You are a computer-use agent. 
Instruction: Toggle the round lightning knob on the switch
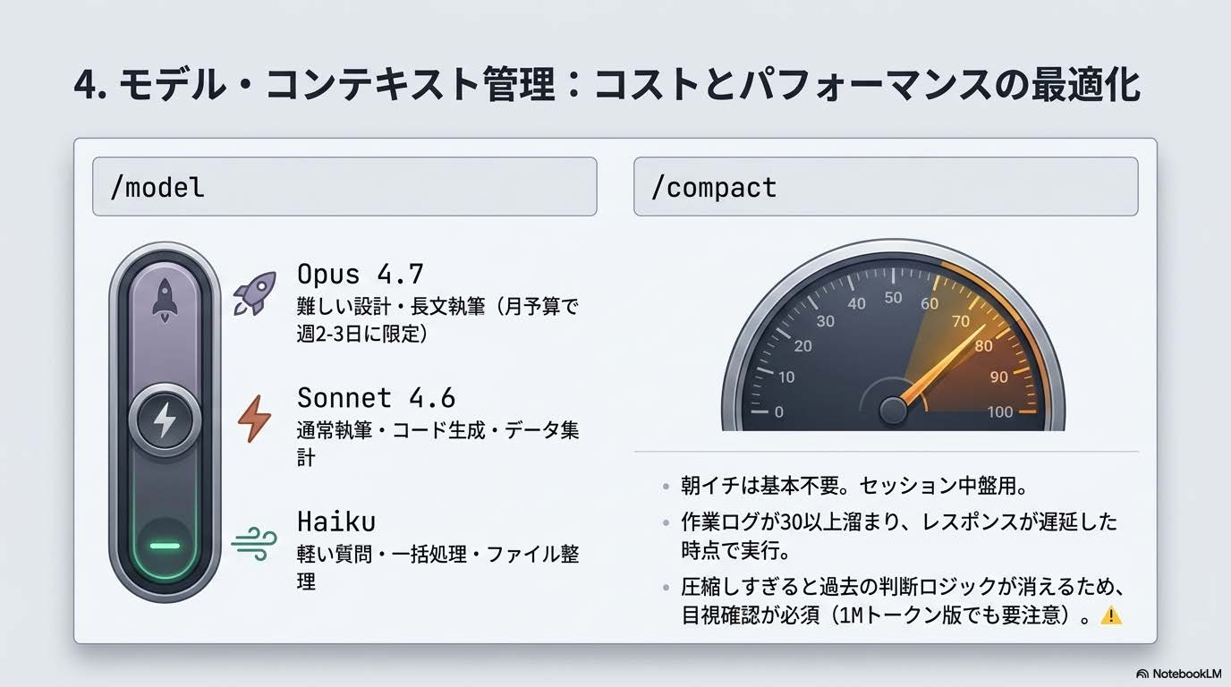(164, 420)
